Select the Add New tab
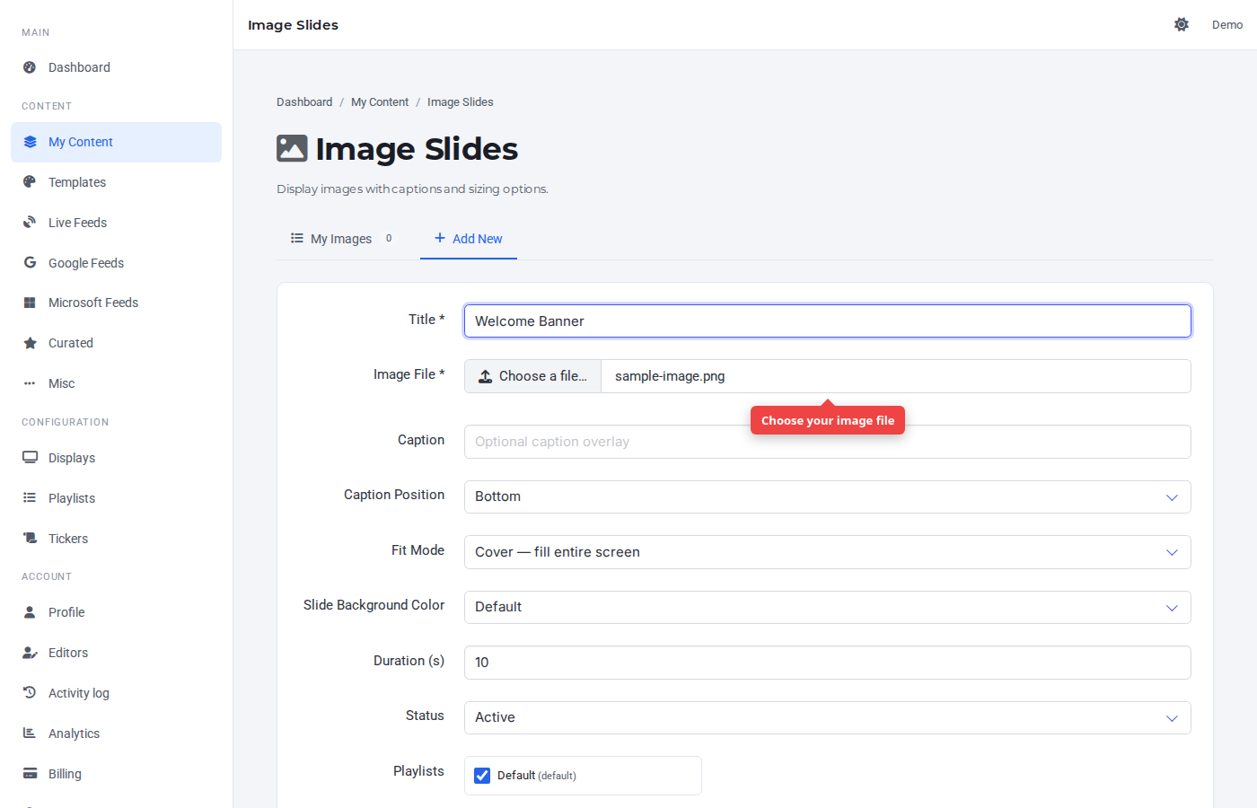The height and width of the screenshot is (808, 1257). (x=469, y=239)
